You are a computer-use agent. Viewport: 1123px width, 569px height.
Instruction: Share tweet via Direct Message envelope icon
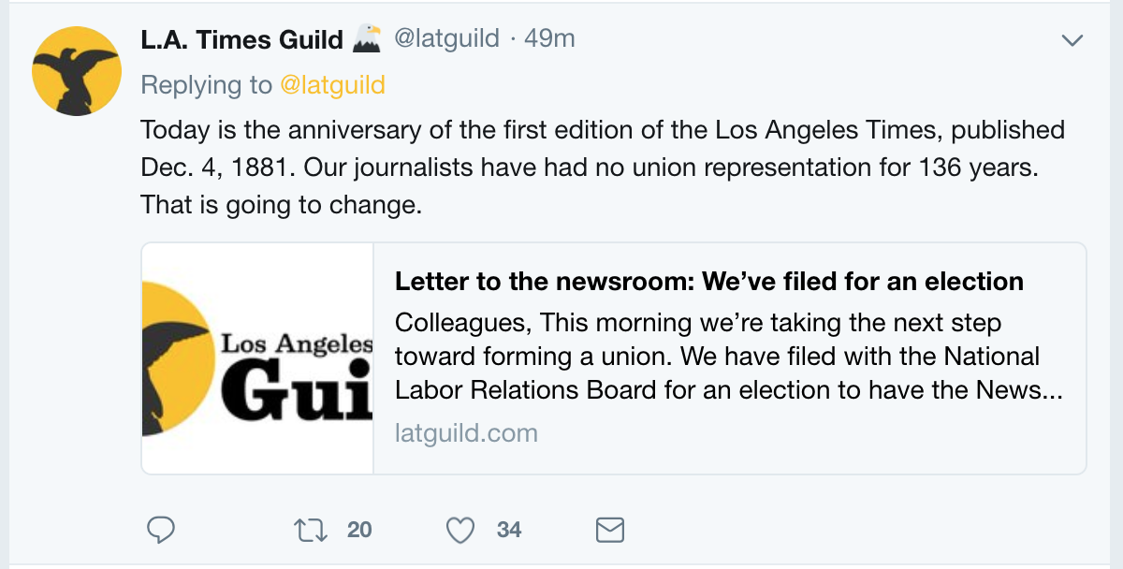(609, 531)
